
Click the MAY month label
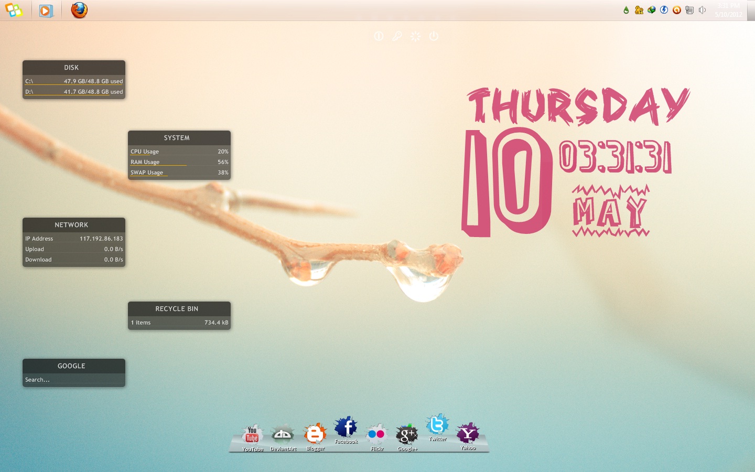point(611,211)
